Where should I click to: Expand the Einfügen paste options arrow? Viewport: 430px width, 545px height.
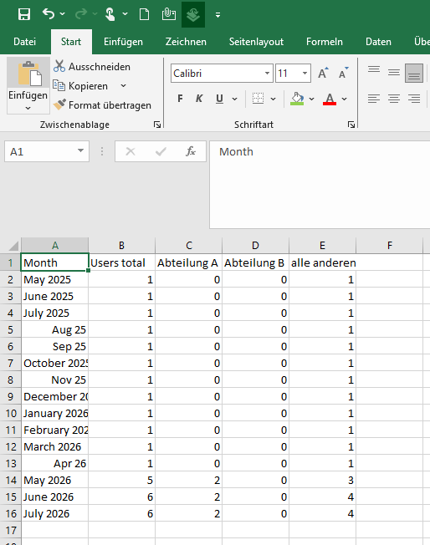coord(28,108)
